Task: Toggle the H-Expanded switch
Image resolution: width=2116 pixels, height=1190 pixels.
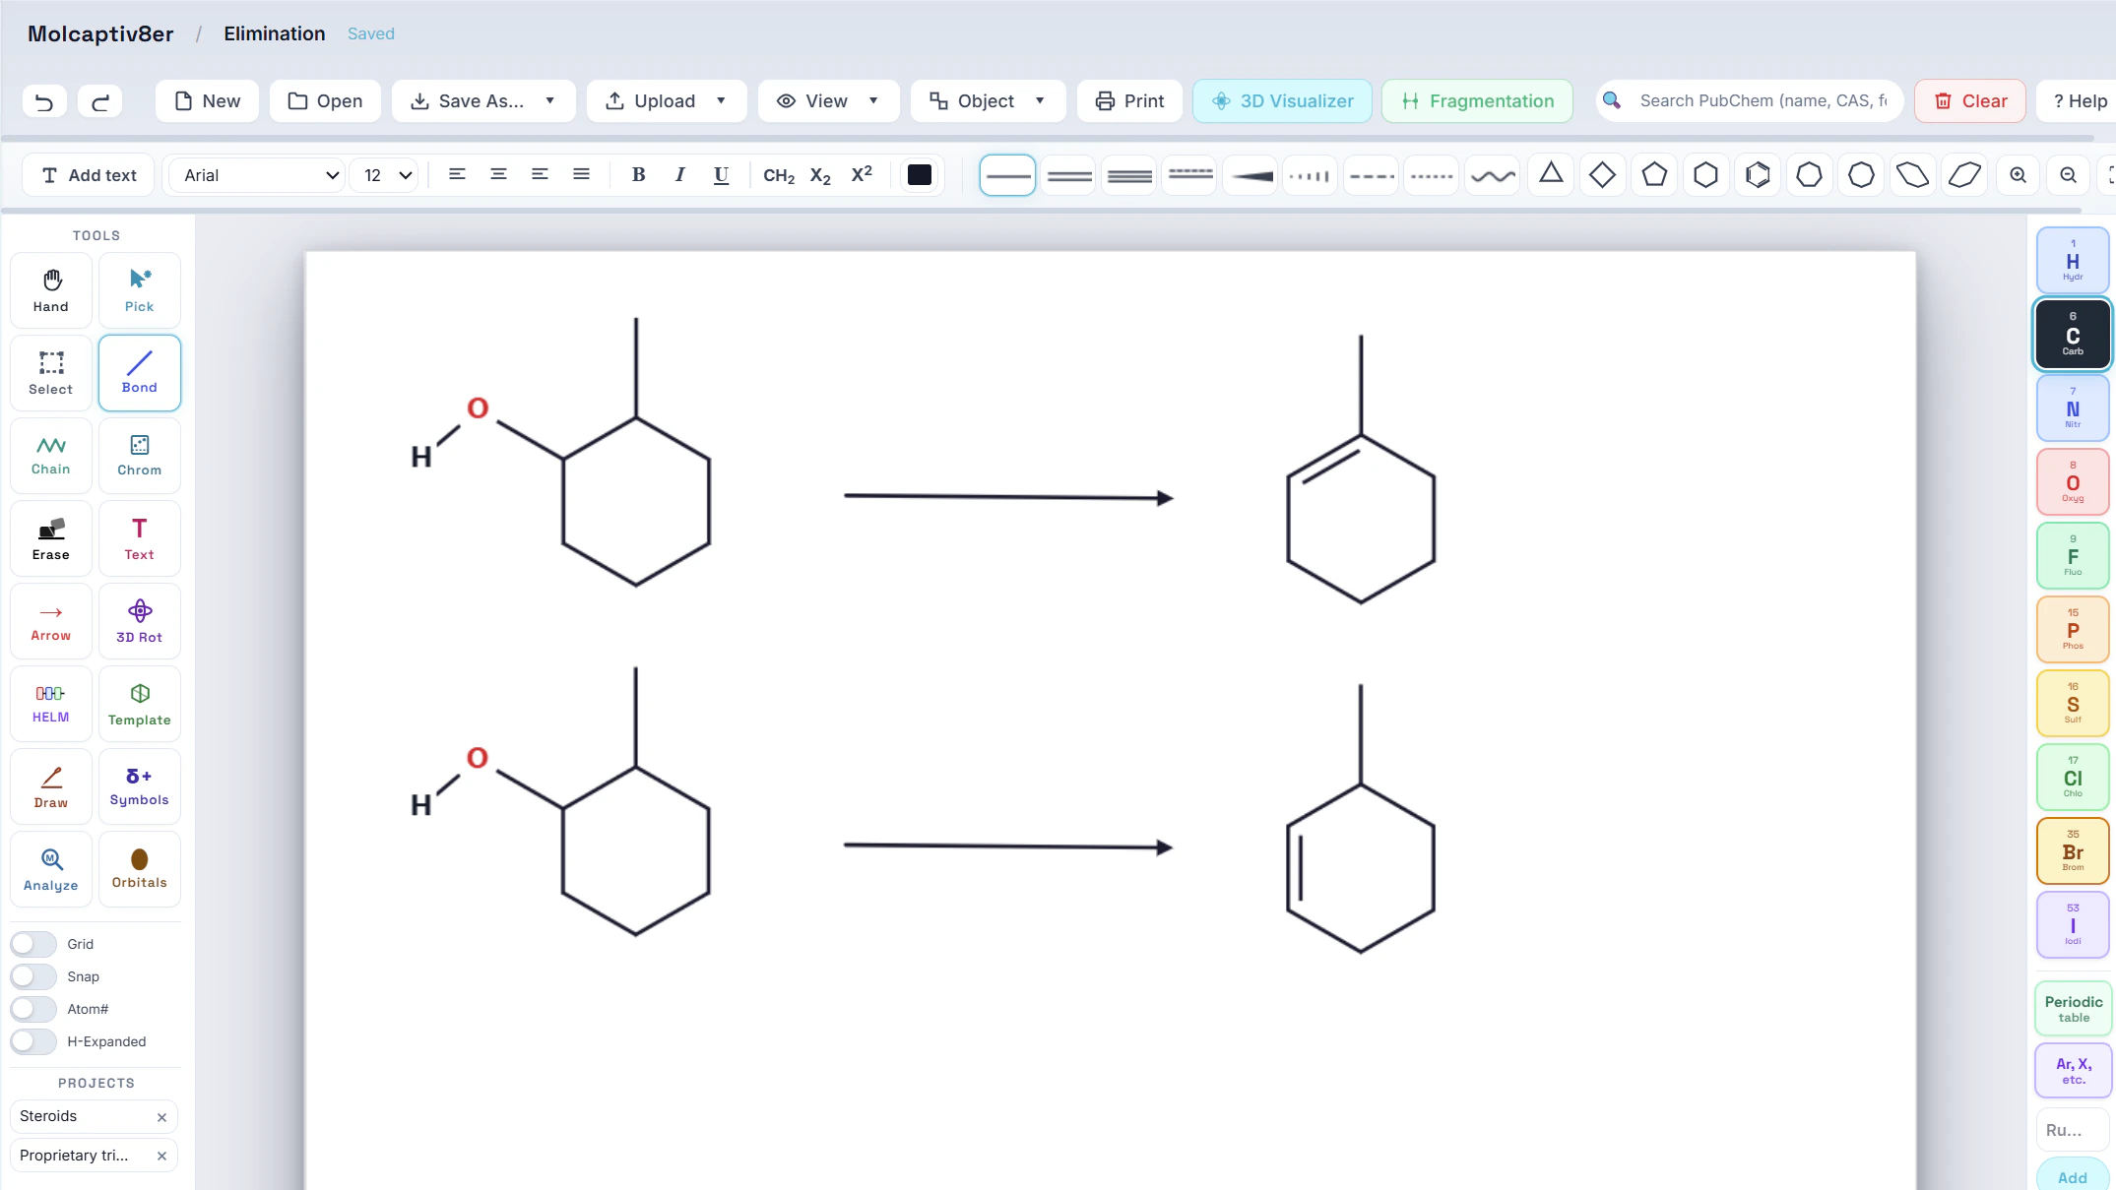Action: point(33,1041)
